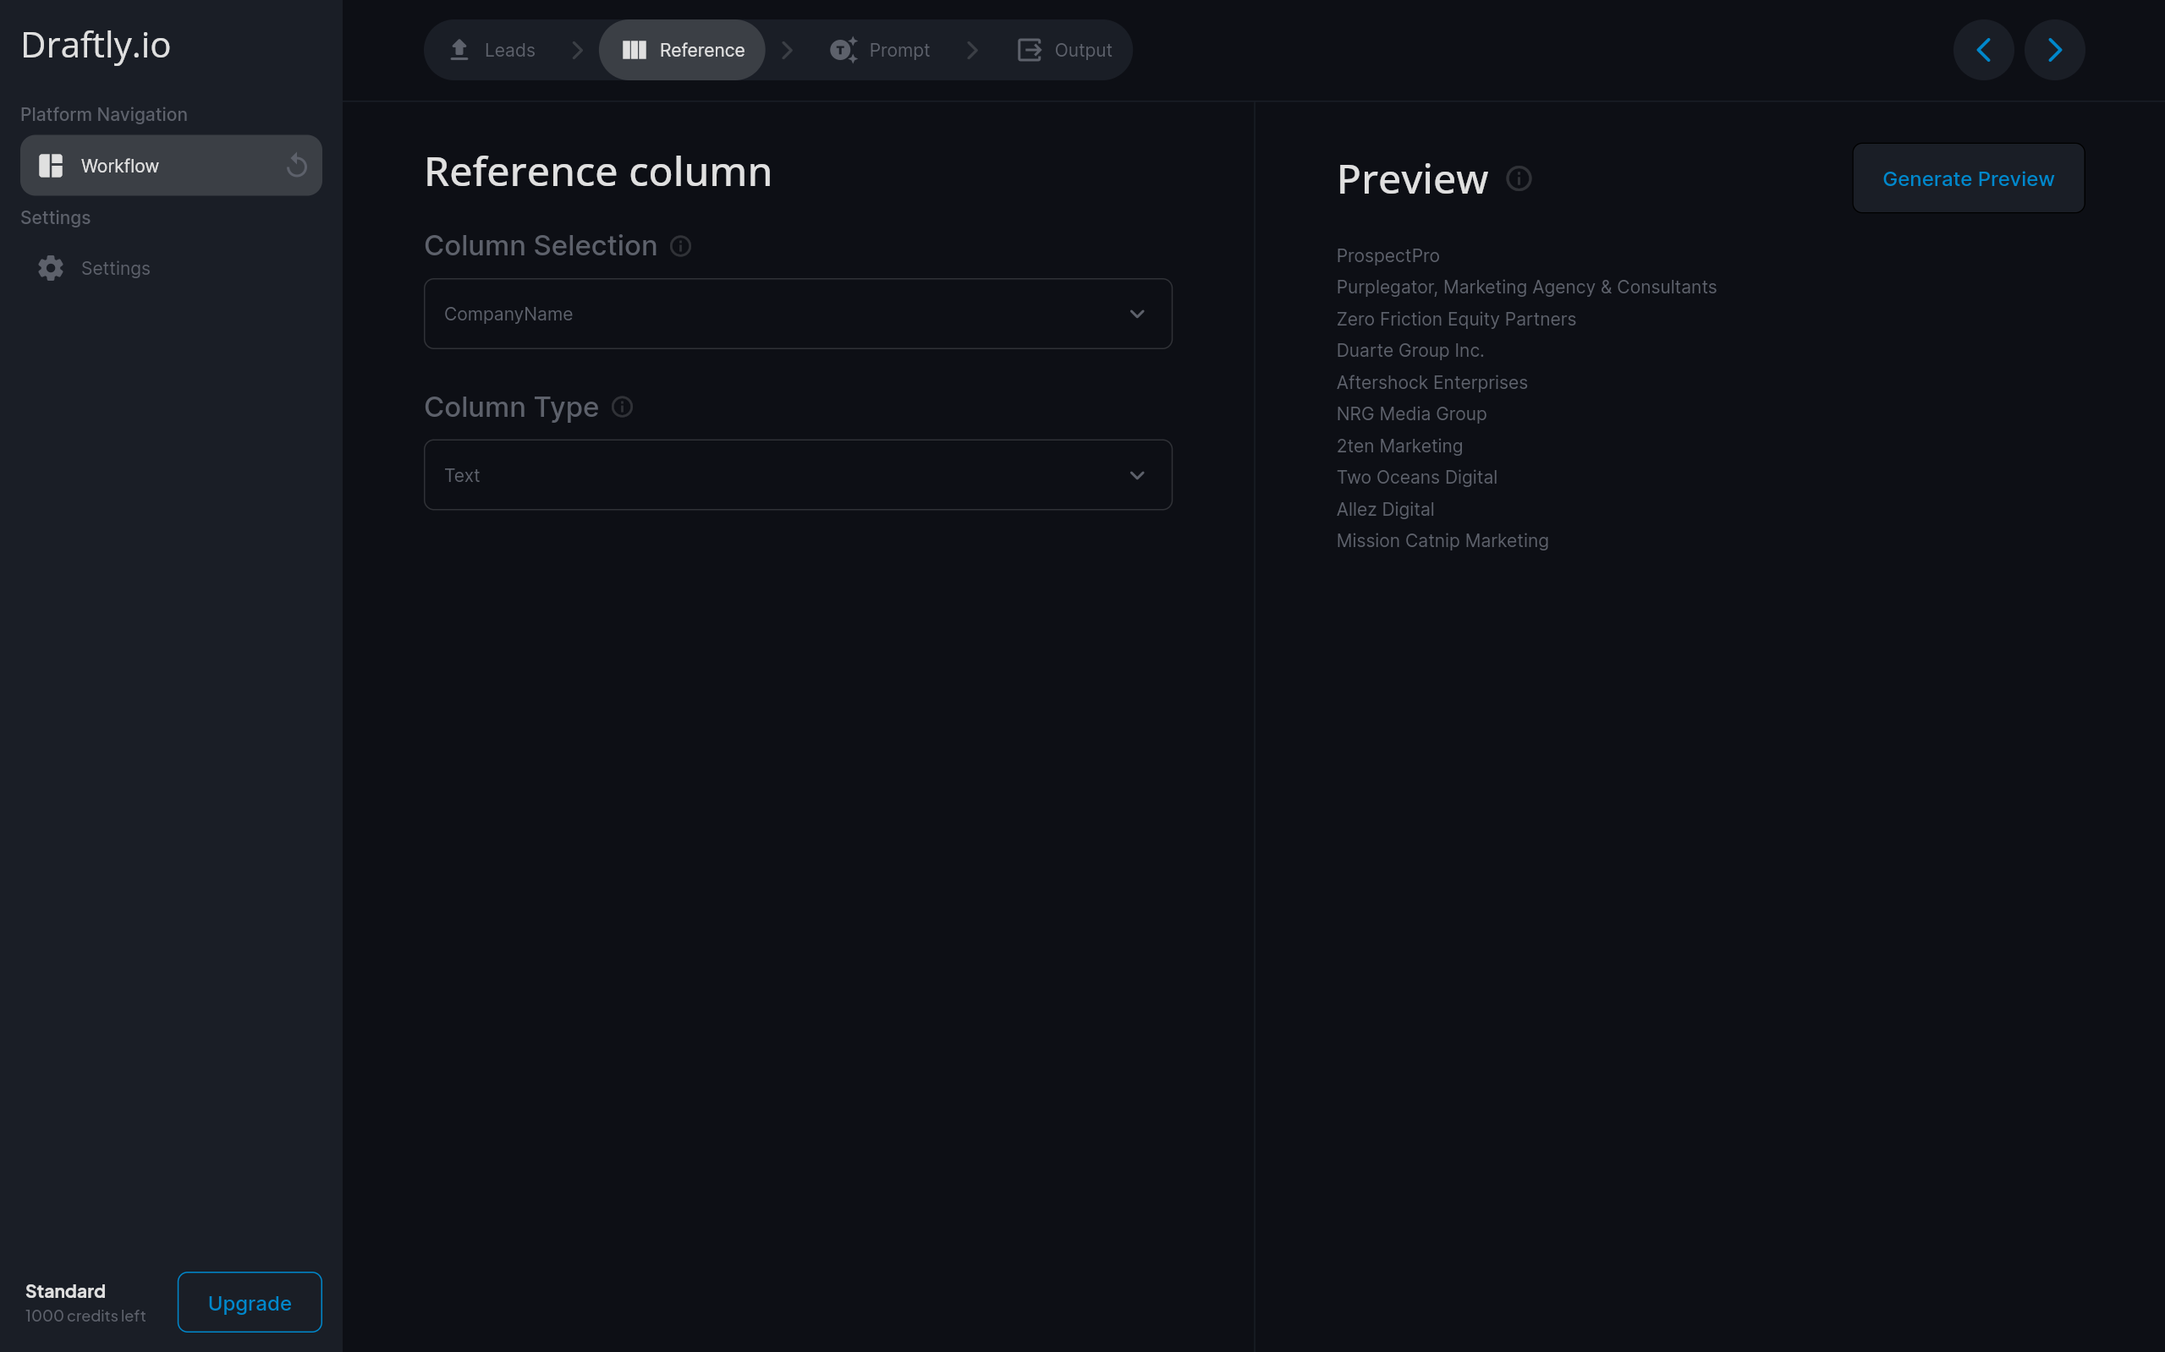The width and height of the screenshot is (2165, 1352).
Task: Open the CompanyName column dropdown
Action: pos(796,314)
